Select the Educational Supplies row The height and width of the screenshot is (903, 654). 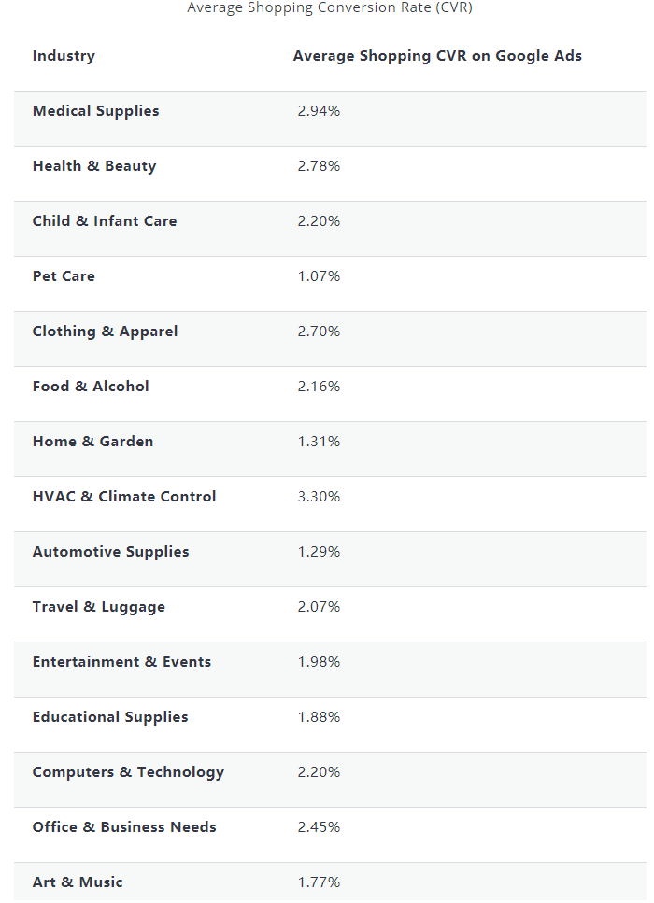330,725
